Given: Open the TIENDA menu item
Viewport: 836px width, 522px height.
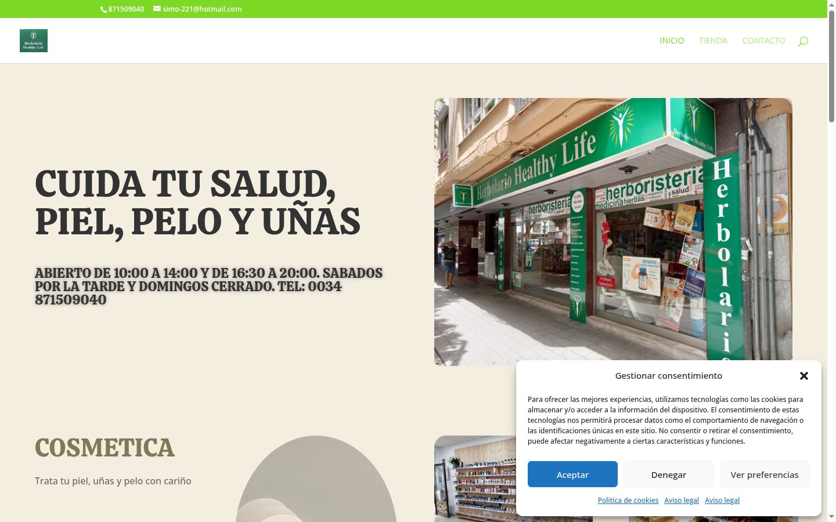Looking at the screenshot, I should point(713,41).
